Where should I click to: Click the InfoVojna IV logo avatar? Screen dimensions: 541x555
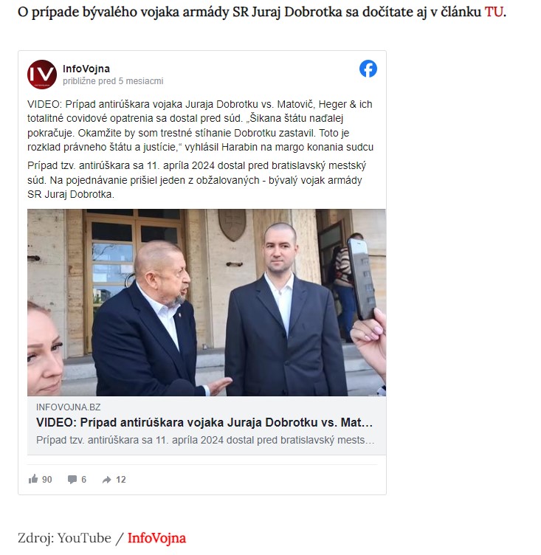click(42, 75)
